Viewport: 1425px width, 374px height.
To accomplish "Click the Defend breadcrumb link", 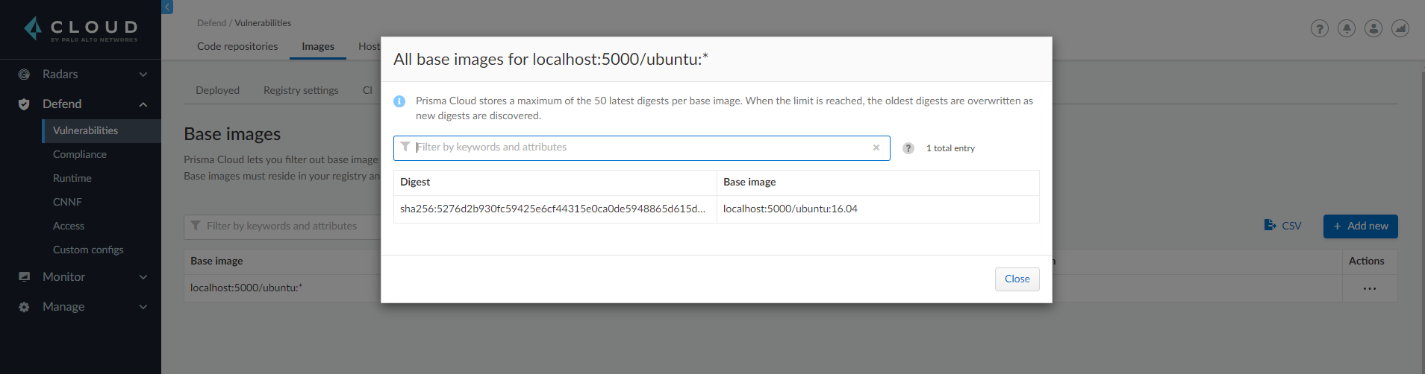I will (211, 23).
